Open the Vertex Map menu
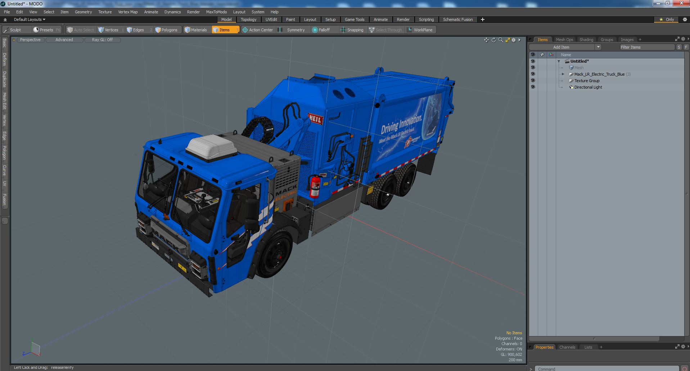Viewport: 690px width, 371px height. pos(128,12)
